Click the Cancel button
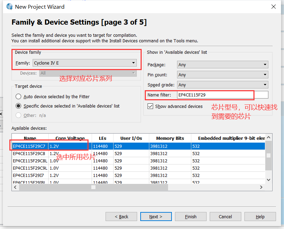284x229 pixels. [225, 217]
